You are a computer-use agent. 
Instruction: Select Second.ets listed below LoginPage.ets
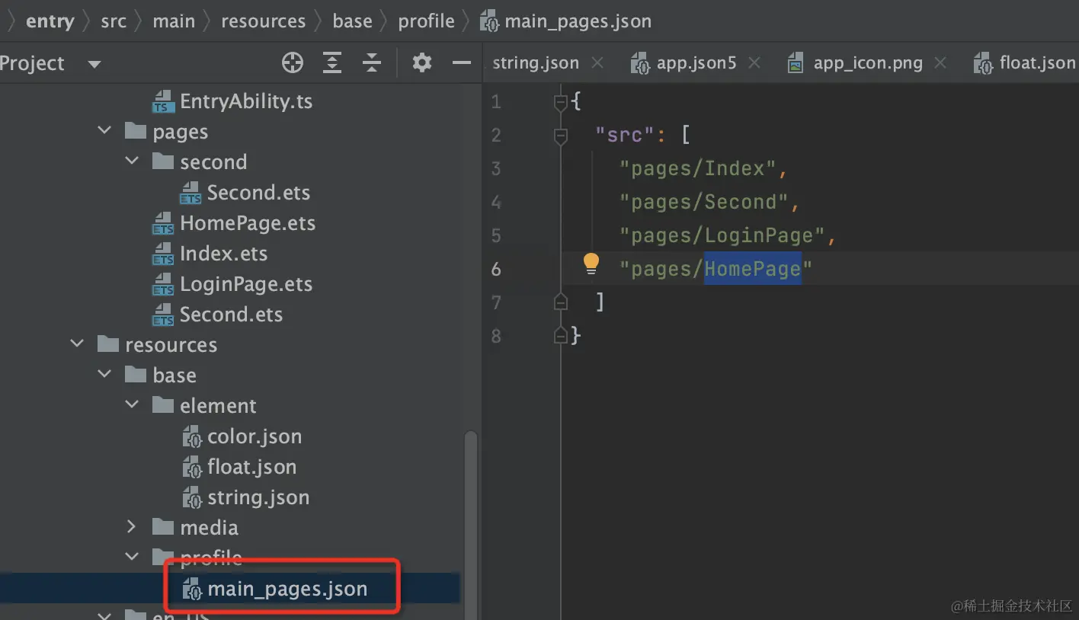click(231, 315)
